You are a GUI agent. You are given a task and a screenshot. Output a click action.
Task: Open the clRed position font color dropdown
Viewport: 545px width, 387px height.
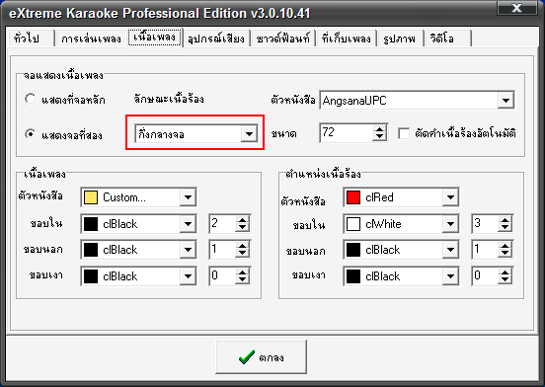click(451, 197)
